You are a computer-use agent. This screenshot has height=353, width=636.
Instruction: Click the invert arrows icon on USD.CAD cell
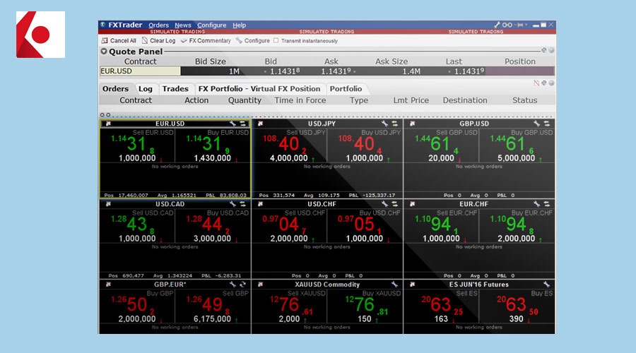(242, 204)
